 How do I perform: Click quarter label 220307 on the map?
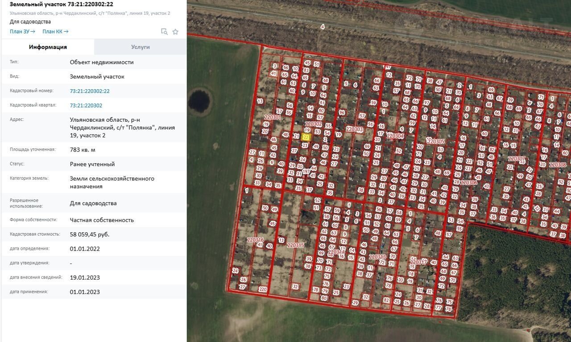pos(517,158)
